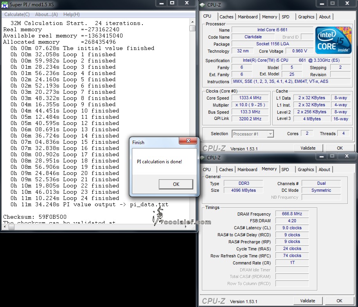Click the Super PI horizontal scrollbar left arrow
The width and height of the screenshot is (358, 307).
coord(5,227)
